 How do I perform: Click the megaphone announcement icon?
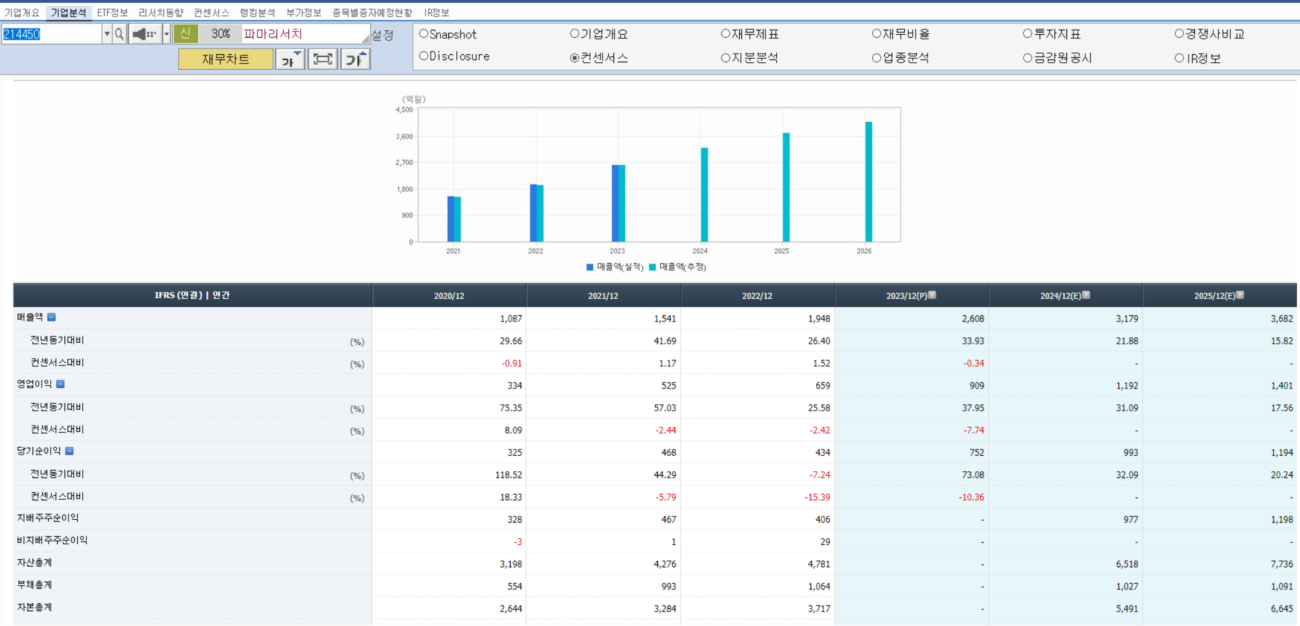tap(145, 34)
